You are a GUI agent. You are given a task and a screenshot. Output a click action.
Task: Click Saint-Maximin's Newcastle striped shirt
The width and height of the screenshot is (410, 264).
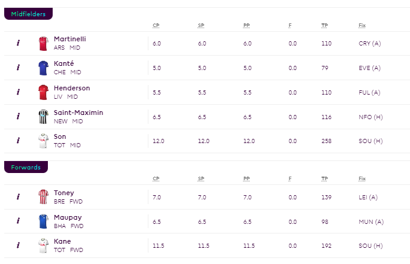click(44, 117)
